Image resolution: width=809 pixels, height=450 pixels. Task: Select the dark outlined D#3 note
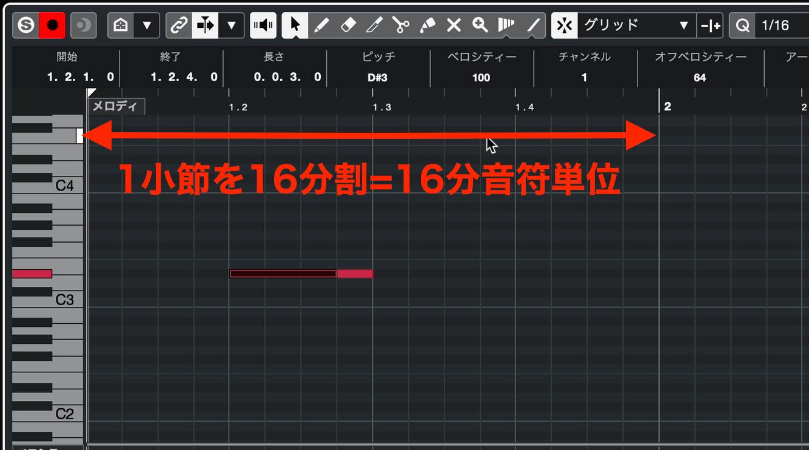(283, 274)
